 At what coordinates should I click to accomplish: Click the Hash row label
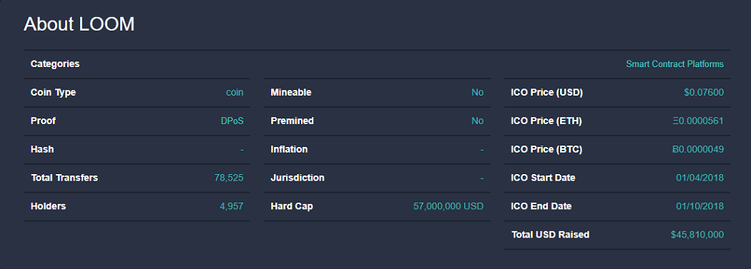tap(42, 150)
